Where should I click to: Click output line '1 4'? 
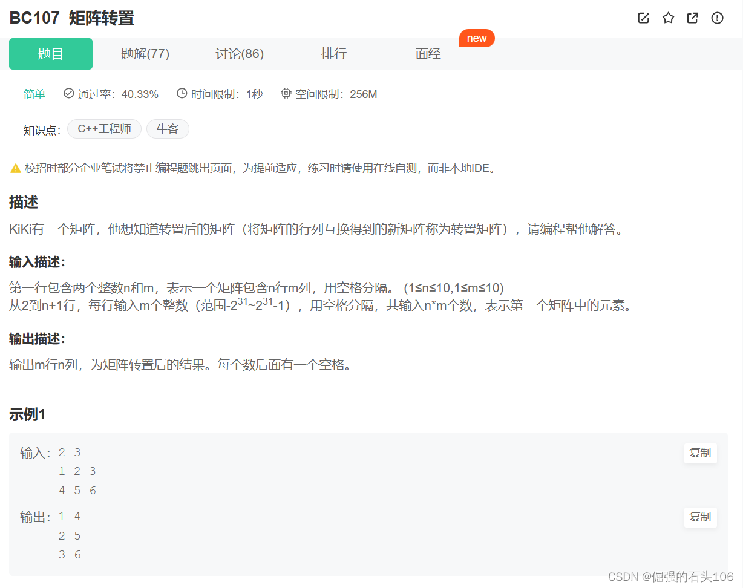(x=70, y=517)
